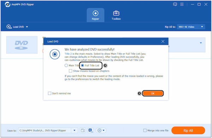
Task: Open the feedback chat icon in title bar
Action: 175,4
